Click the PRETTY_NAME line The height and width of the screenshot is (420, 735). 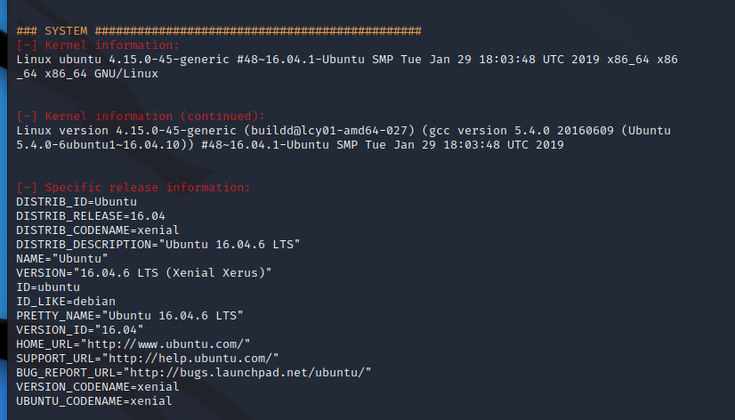(130, 316)
